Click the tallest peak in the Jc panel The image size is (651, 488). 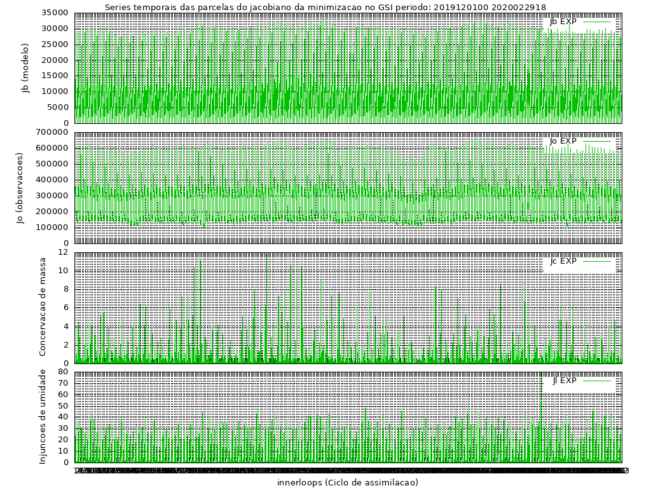pyautogui.click(x=200, y=259)
